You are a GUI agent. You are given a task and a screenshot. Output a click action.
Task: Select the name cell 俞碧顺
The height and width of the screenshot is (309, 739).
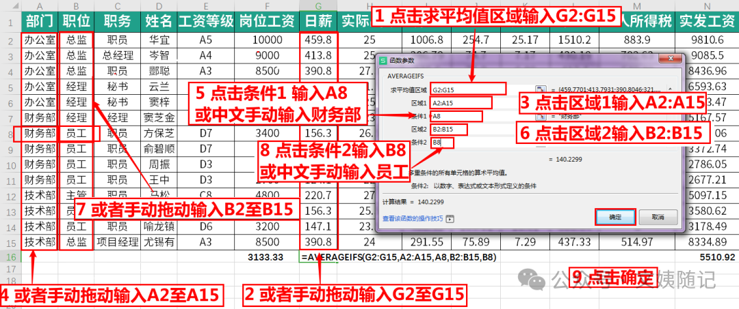pyautogui.click(x=159, y=149)
